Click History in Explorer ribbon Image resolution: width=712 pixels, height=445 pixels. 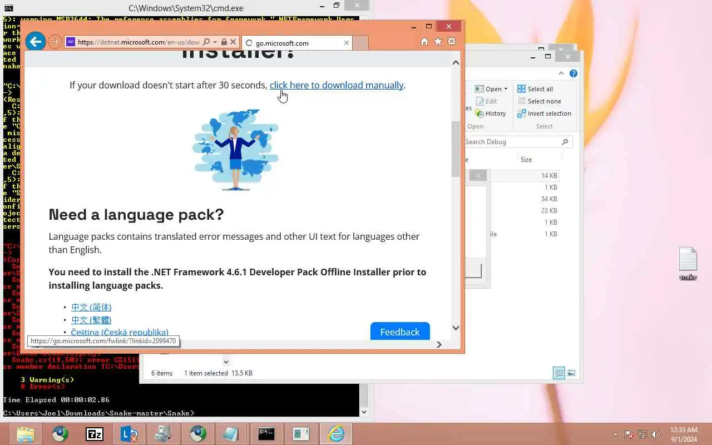(491, 113)
